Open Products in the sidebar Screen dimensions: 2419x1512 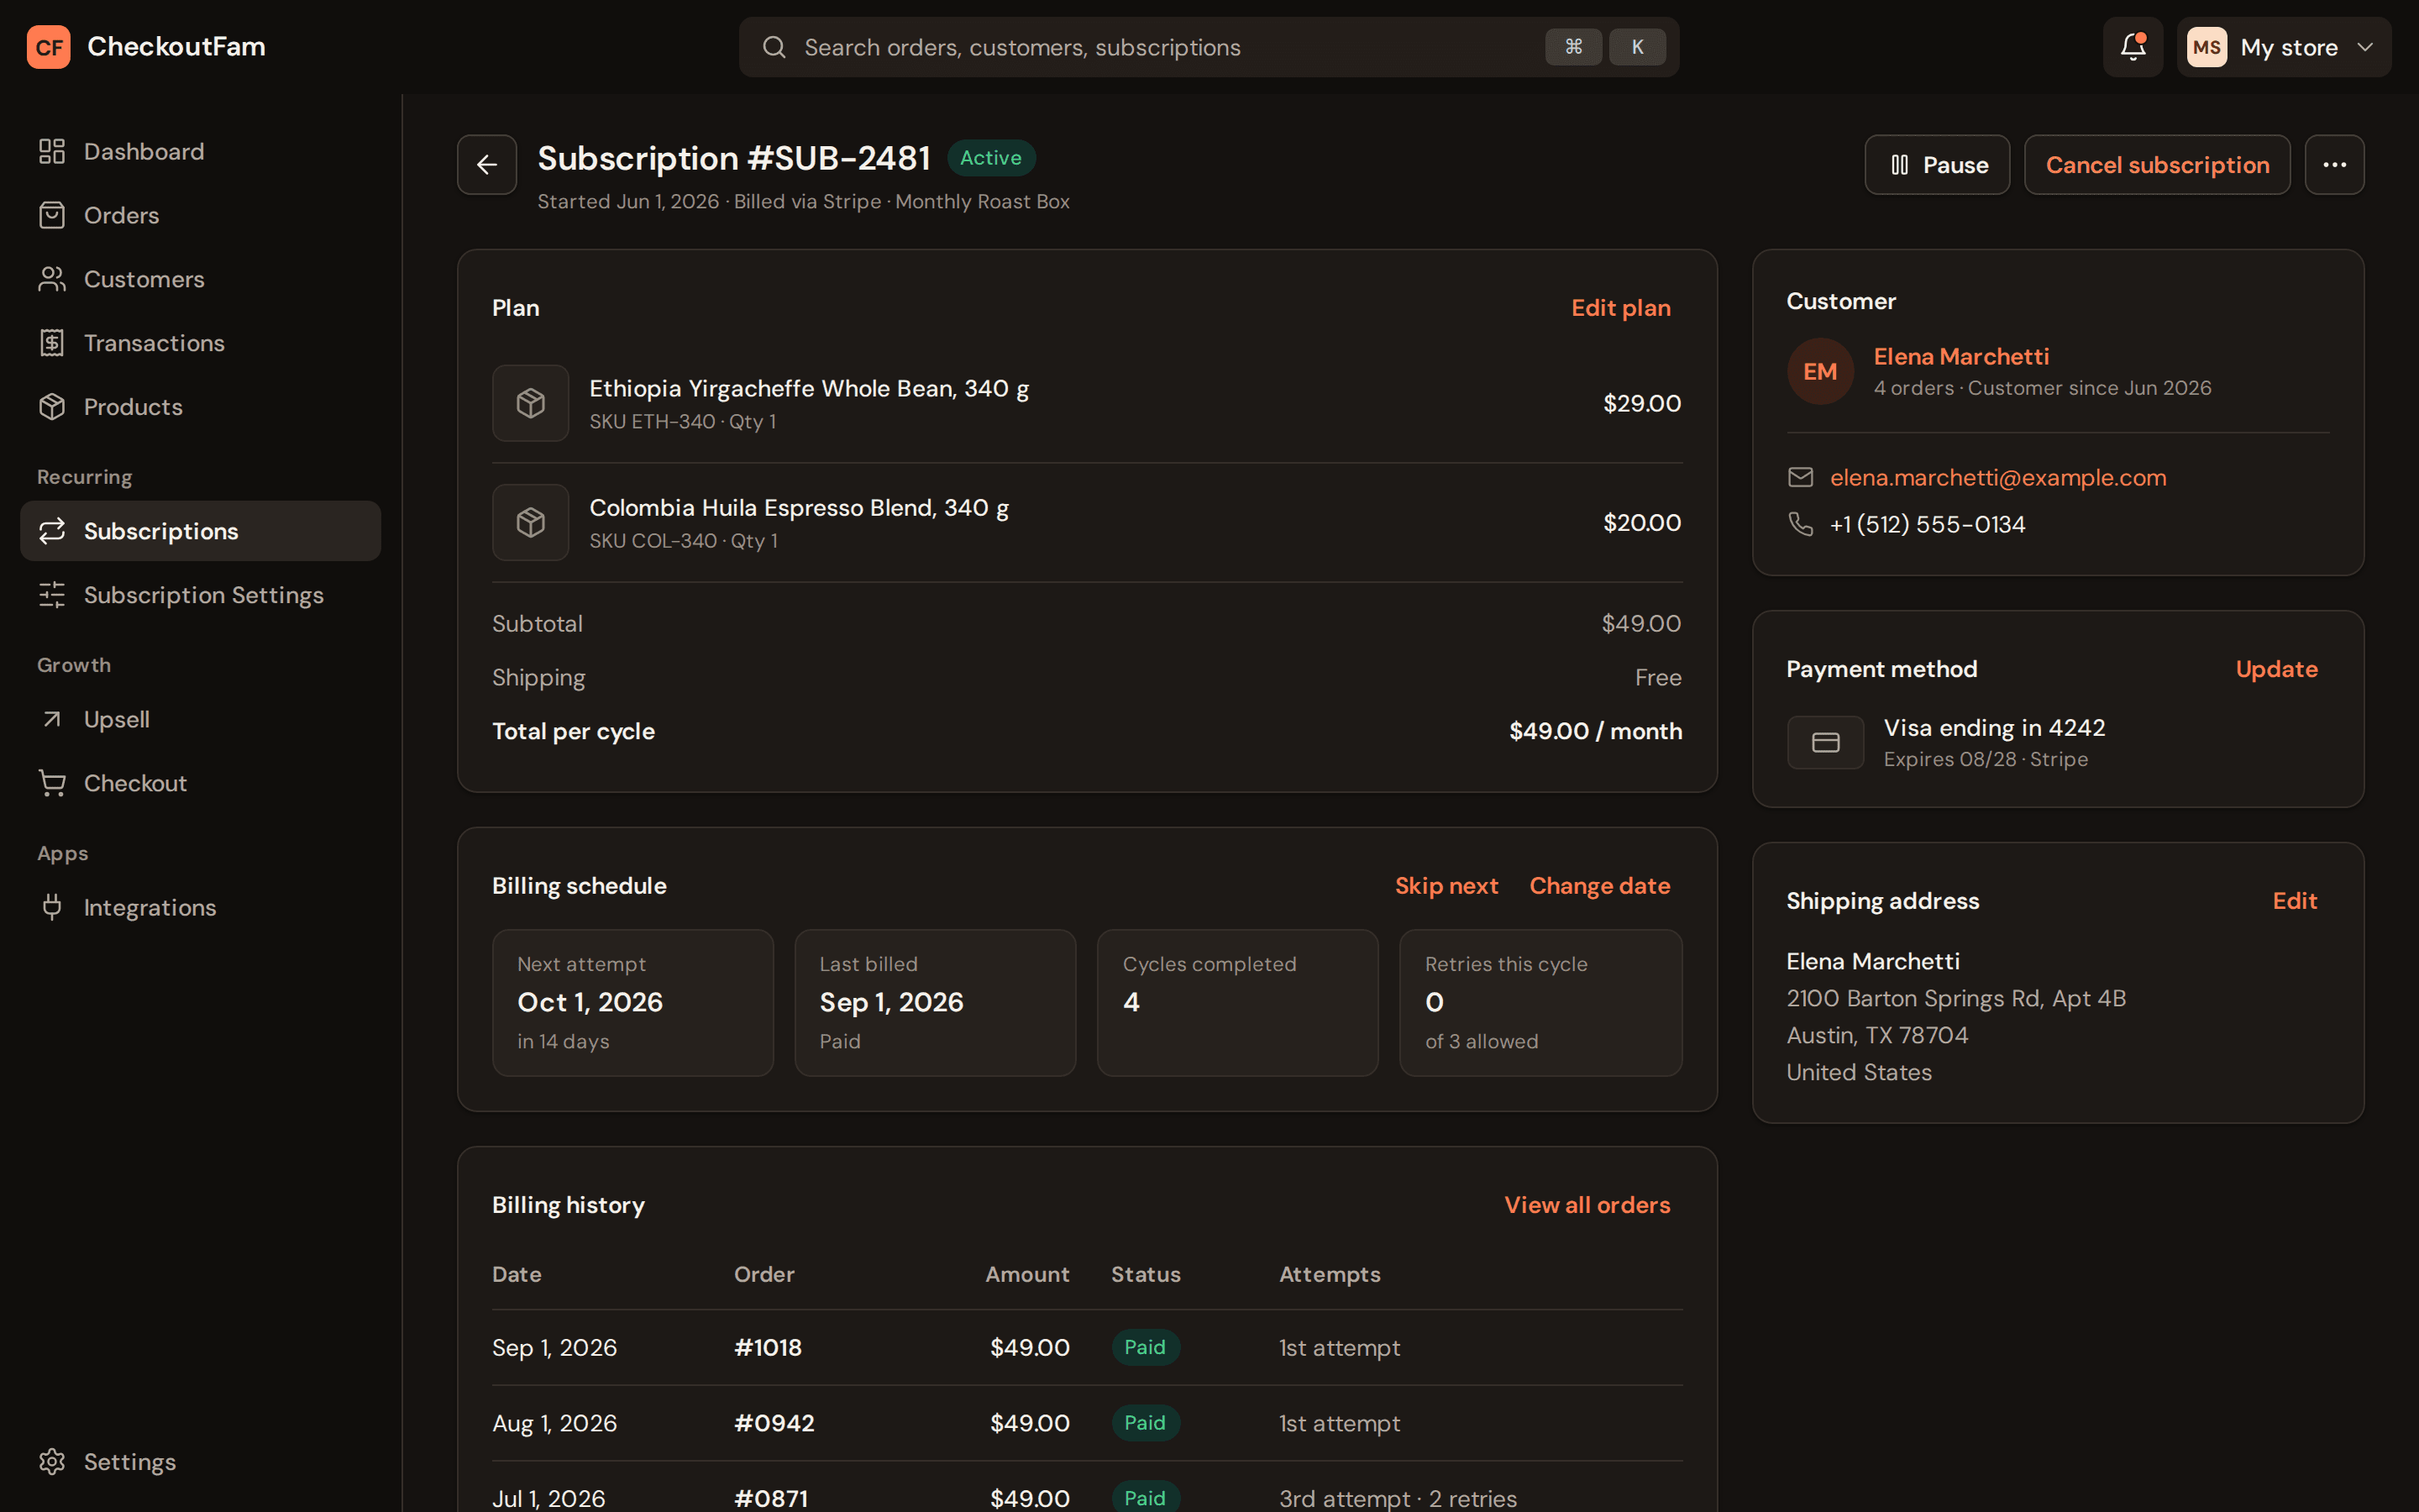201,407
